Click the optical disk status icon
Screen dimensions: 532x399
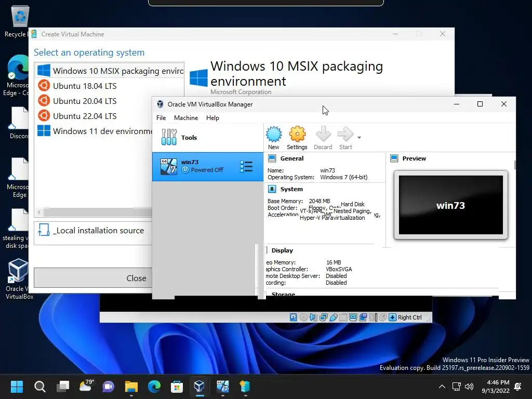303,317
